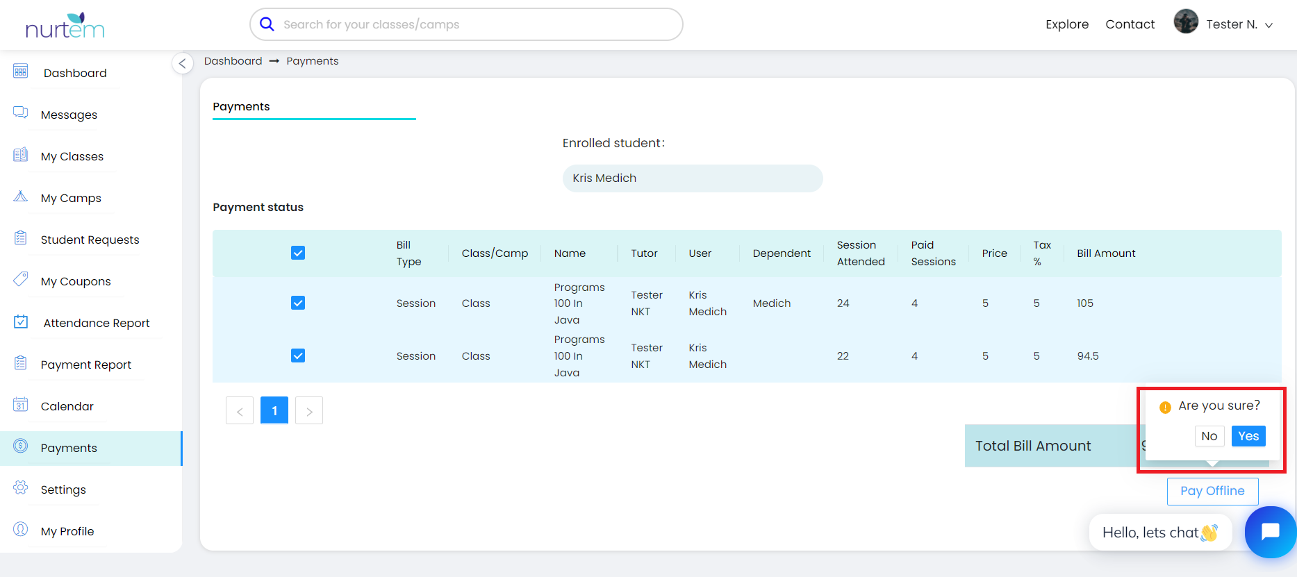This screenshot has height=577, width=1297.
Task: Click the Dashboard sidebar icon
Action: pos(21,72)
